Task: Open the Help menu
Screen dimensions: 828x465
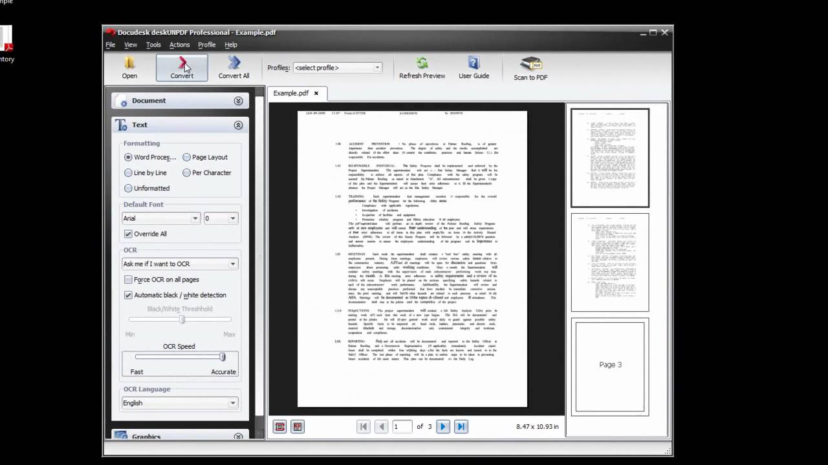Action: pos(231,45)
